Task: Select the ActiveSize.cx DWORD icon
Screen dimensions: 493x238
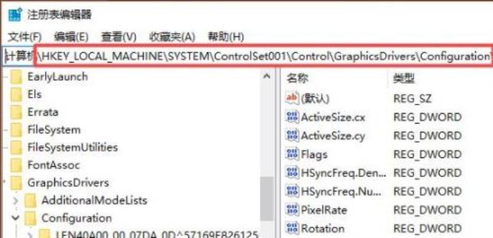Action: pos(292,117)
